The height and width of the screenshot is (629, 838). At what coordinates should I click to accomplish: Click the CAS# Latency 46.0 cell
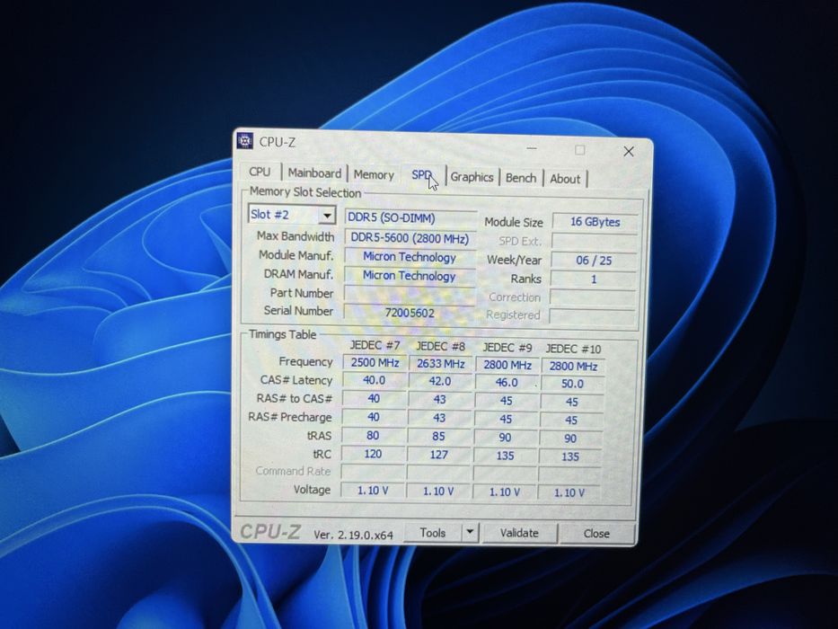(507, 383)
